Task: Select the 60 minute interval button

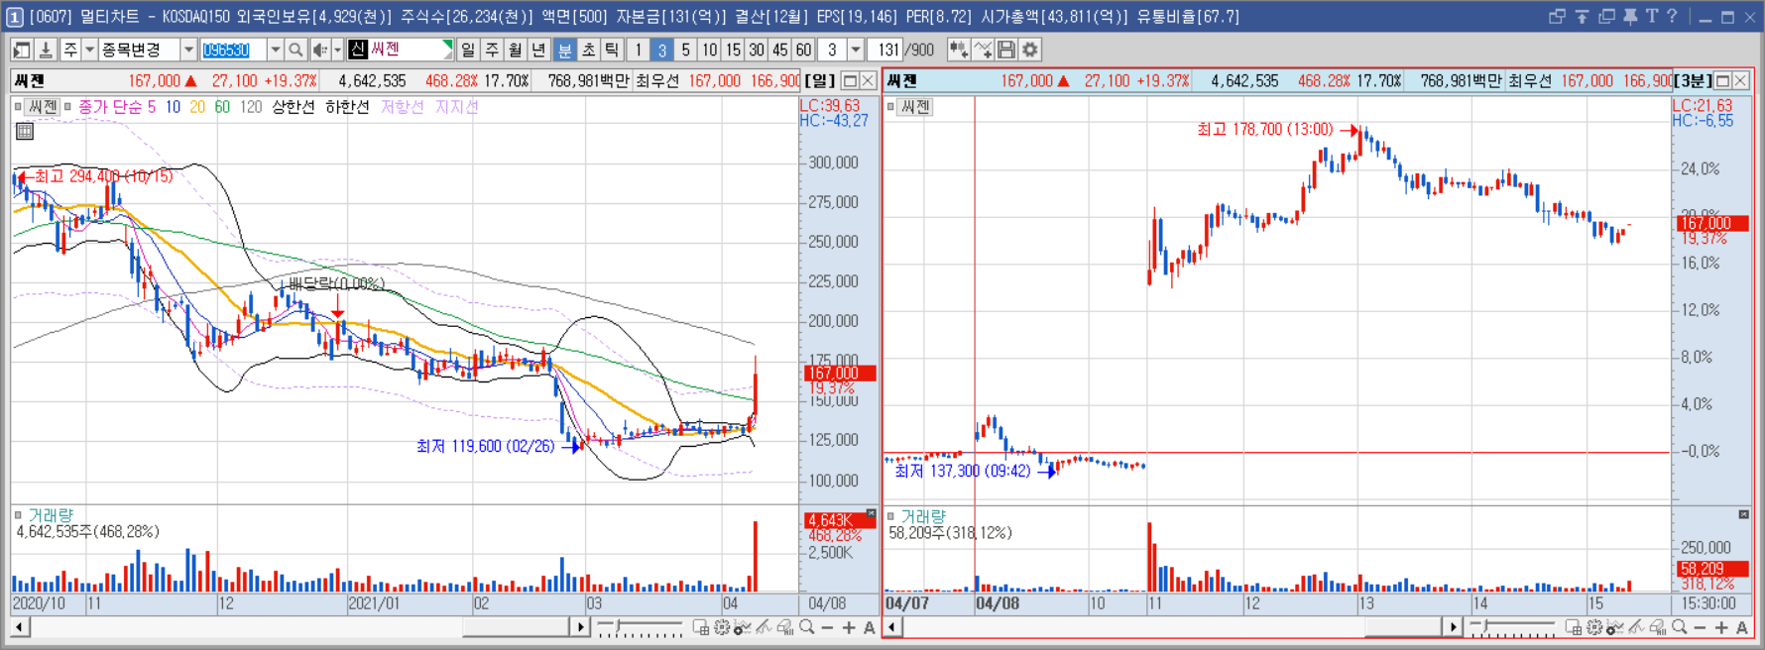Action: click(x=804, y=50)
